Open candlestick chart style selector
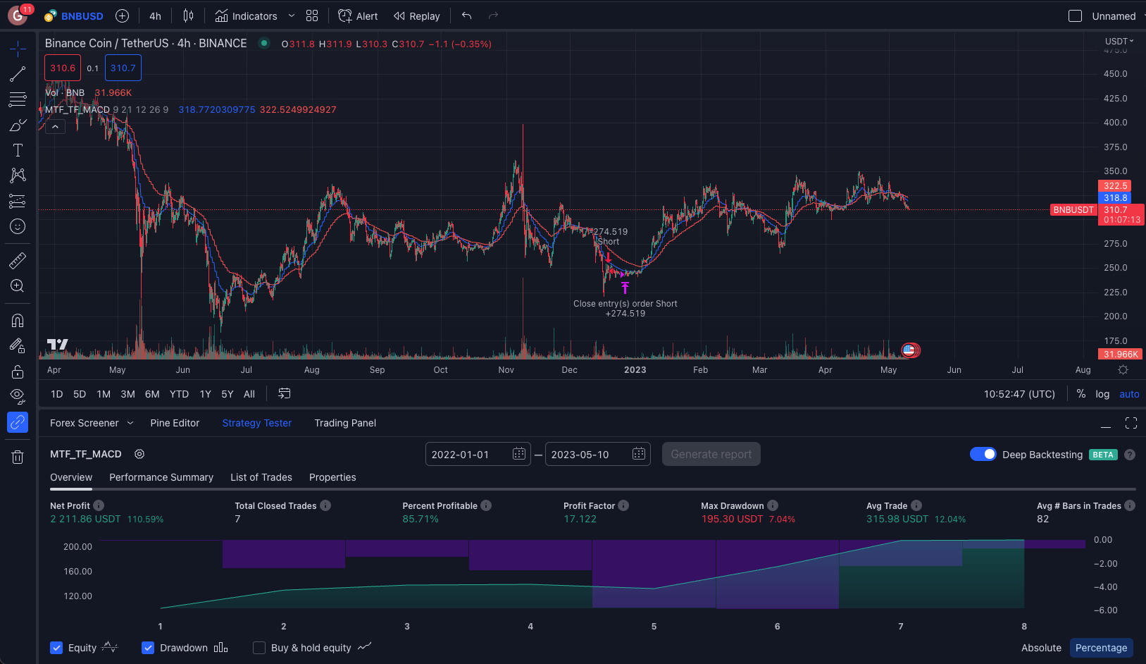1146x664 pixels. 188,16
